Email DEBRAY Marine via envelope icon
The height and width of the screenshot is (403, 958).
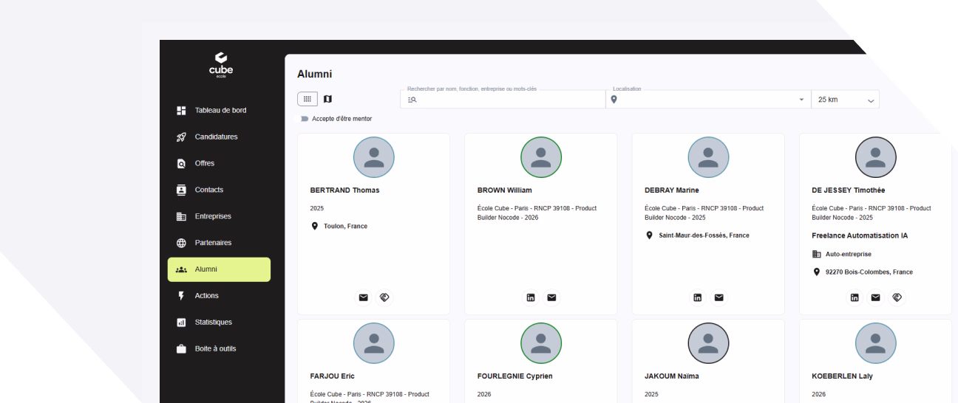[718, 297]
